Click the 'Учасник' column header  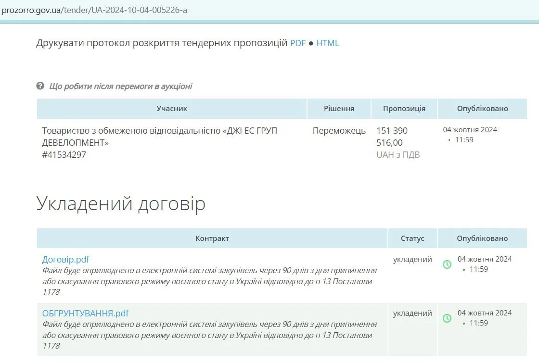tap(172, 109)
